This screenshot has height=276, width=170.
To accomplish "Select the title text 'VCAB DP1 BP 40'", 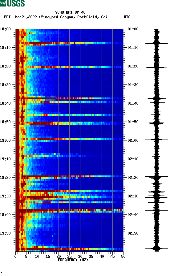I will click(70, 12).
